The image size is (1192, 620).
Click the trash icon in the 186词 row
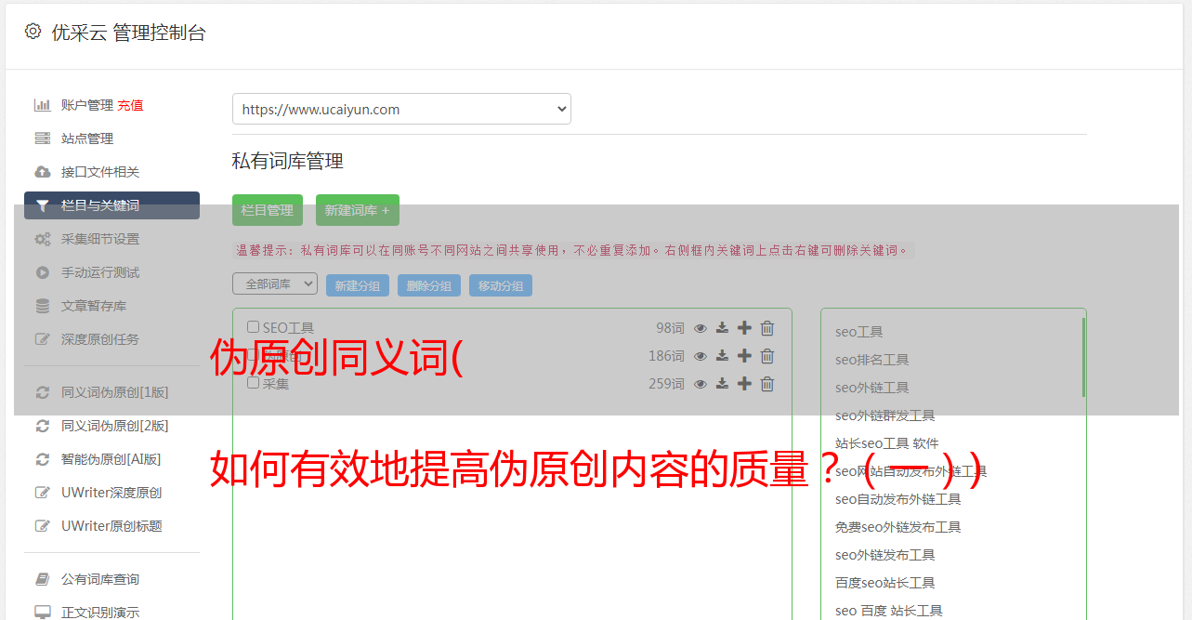click(x=767, y=356)
